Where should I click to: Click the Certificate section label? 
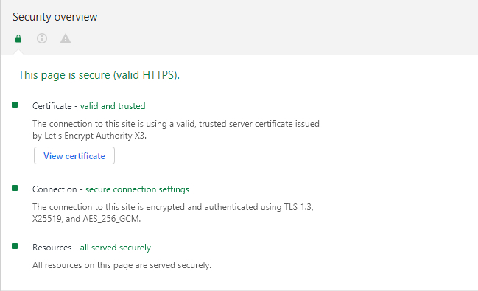[x=52, y=106]
